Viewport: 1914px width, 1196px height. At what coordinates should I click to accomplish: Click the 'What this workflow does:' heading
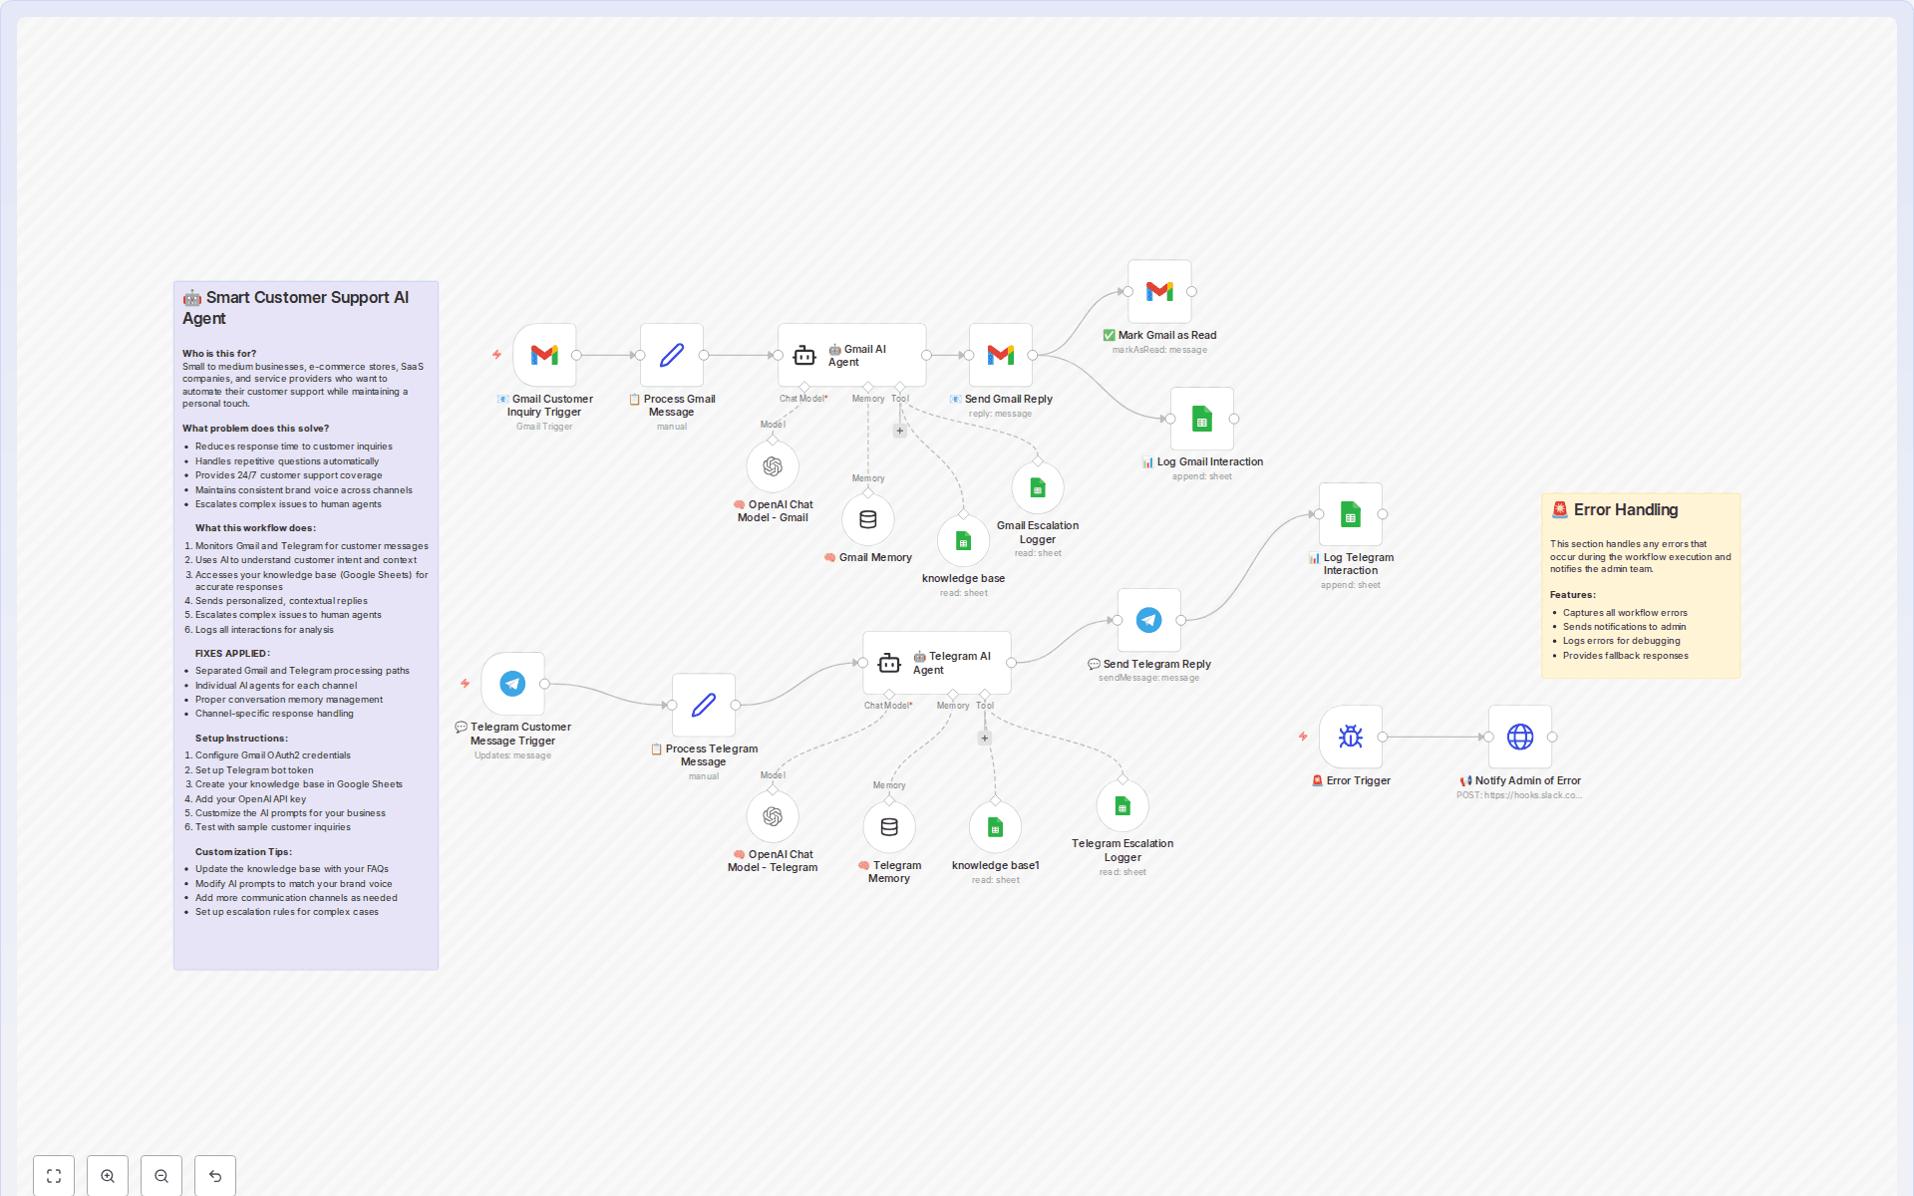(255, 528)
